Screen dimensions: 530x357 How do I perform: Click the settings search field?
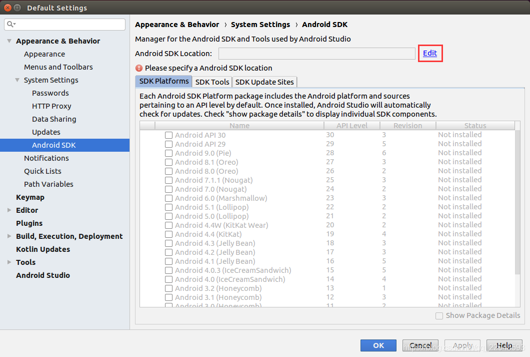[x=65, y=25]
